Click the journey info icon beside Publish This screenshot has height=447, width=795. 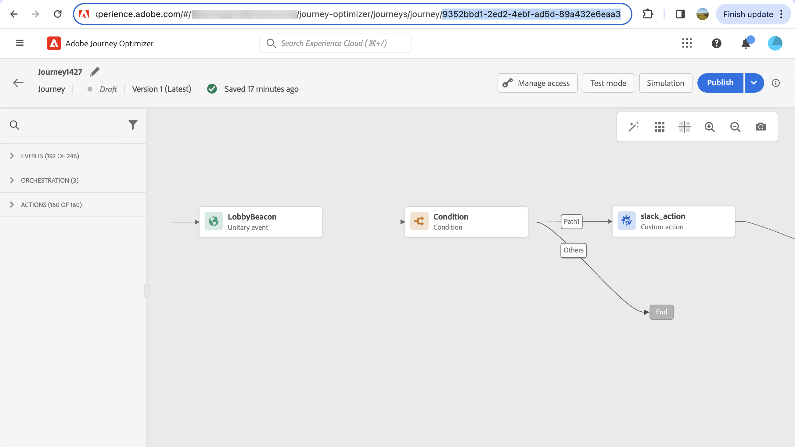[x=775, y=83]
